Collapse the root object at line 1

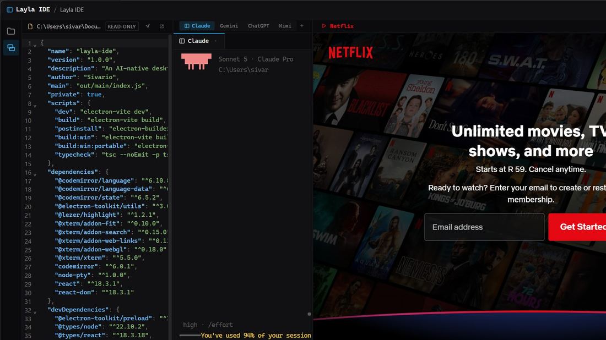click(x=35, y=46)
